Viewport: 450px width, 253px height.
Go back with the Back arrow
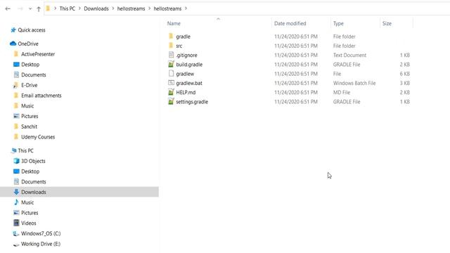(x=8, y=8)
